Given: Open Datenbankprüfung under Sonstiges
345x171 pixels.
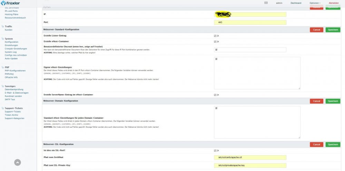Looking at the screenshot, I should pyautogui.click(x=14, y=89).
